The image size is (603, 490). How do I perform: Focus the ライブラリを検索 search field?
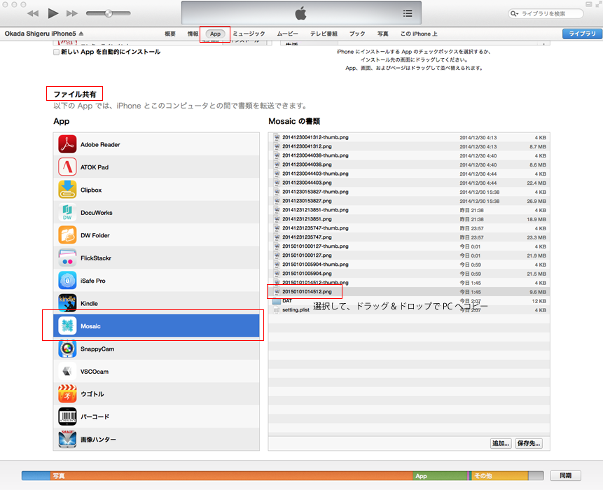[x=546, y=14]
